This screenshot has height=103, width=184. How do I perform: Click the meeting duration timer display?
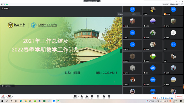[166, 4]
